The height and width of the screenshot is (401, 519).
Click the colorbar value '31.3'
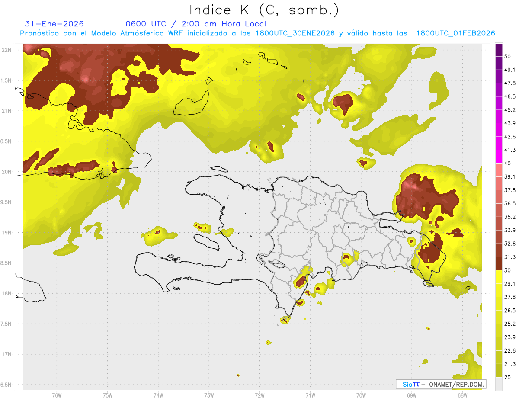(509, 257)
